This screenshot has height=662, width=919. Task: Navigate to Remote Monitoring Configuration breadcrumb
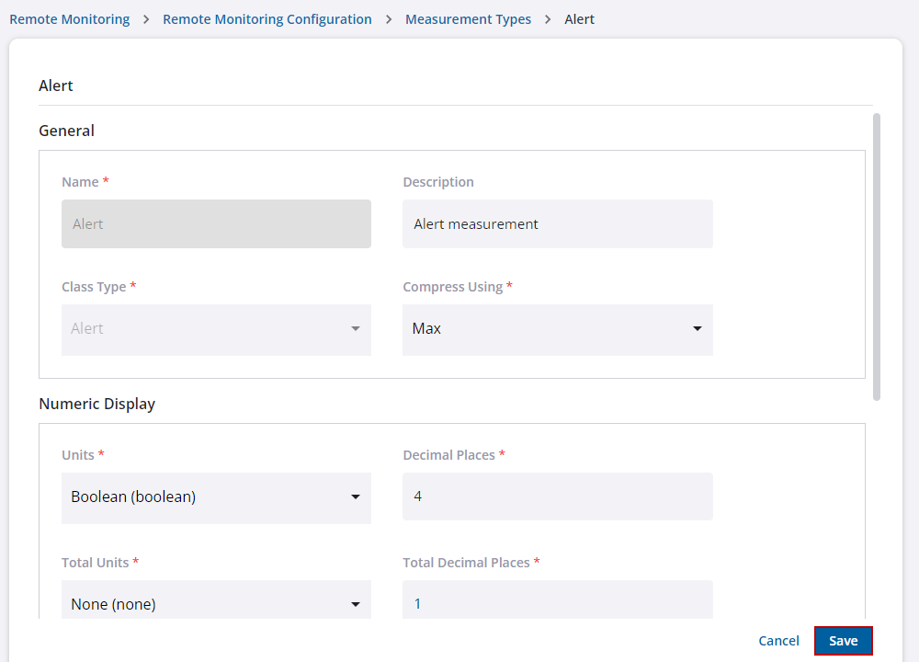(267, 19)
